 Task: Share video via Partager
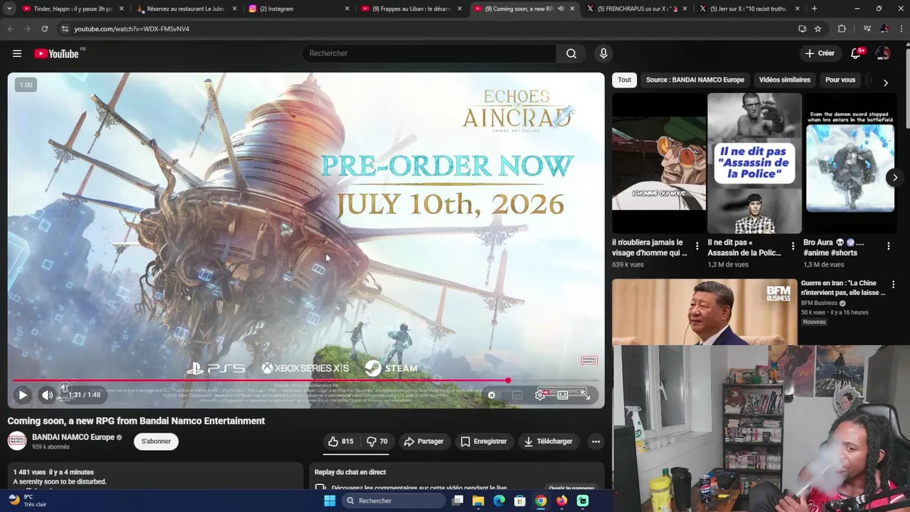(x=424, y=442)
